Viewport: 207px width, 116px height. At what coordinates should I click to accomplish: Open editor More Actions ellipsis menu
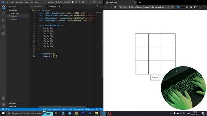[101, 6]
